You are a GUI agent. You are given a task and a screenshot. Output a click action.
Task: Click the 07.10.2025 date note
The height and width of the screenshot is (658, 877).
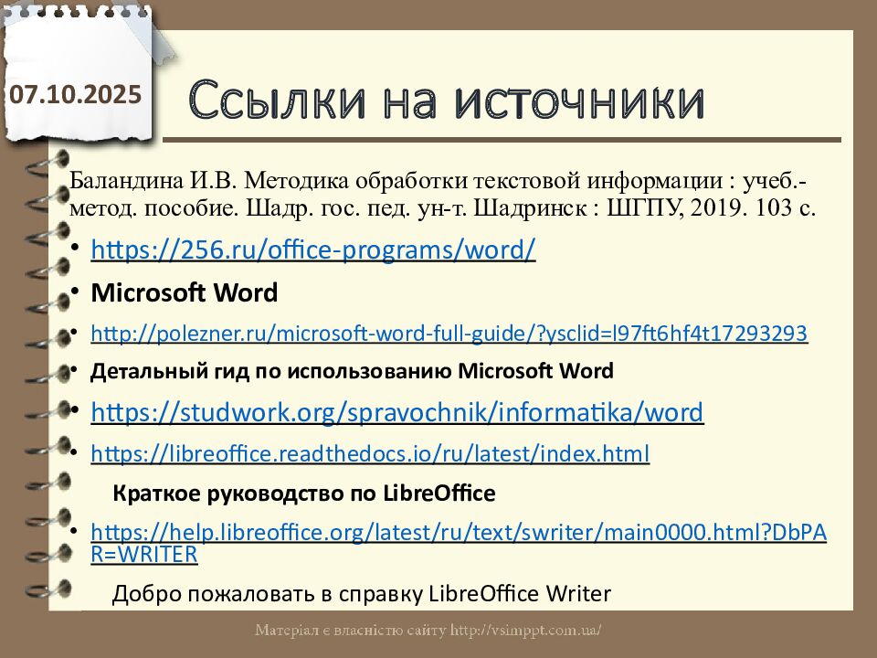(x=77, y=93)
